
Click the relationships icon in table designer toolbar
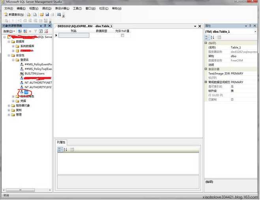19,21
